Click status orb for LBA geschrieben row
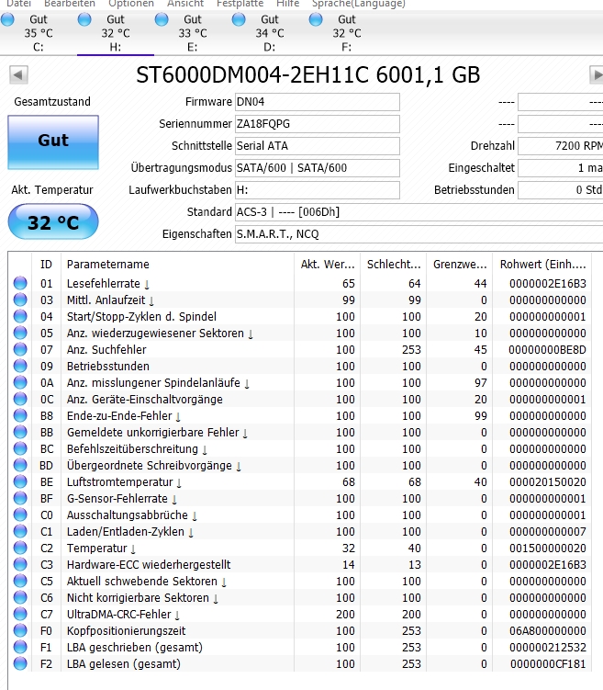 click(x=20, y=647)
